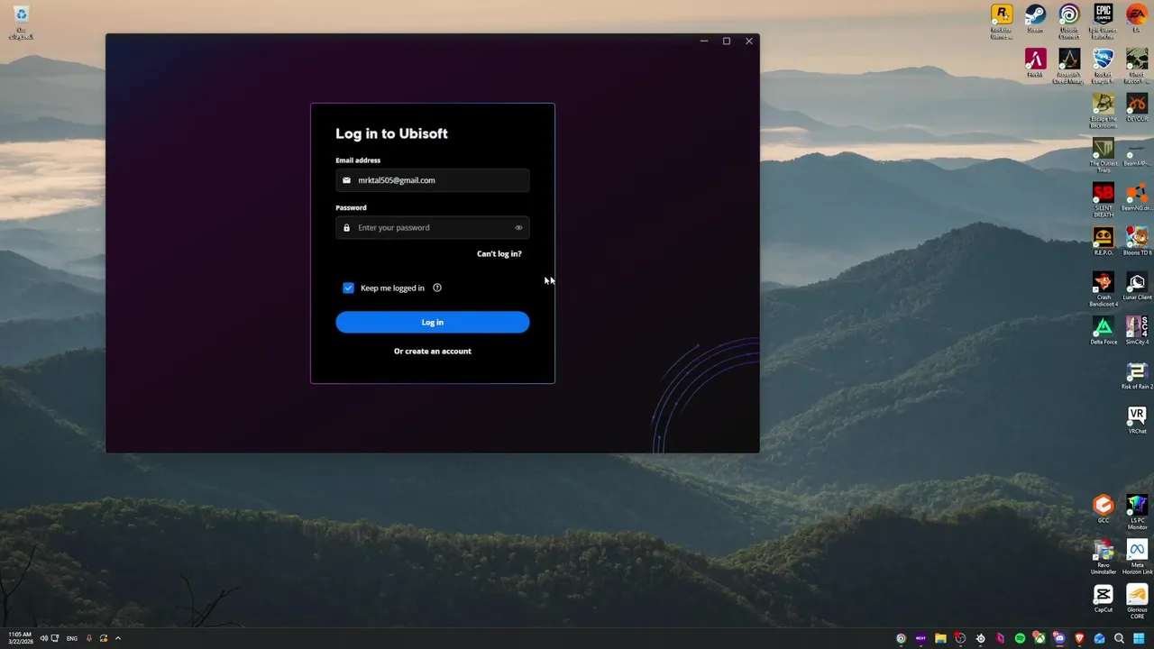Open taskbar Search
Screen dimensions: 1154x649
point(1119,638)
